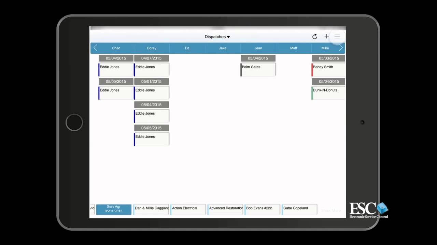Select the Gabe Copeland unassigned card

(x=299, y=209)
